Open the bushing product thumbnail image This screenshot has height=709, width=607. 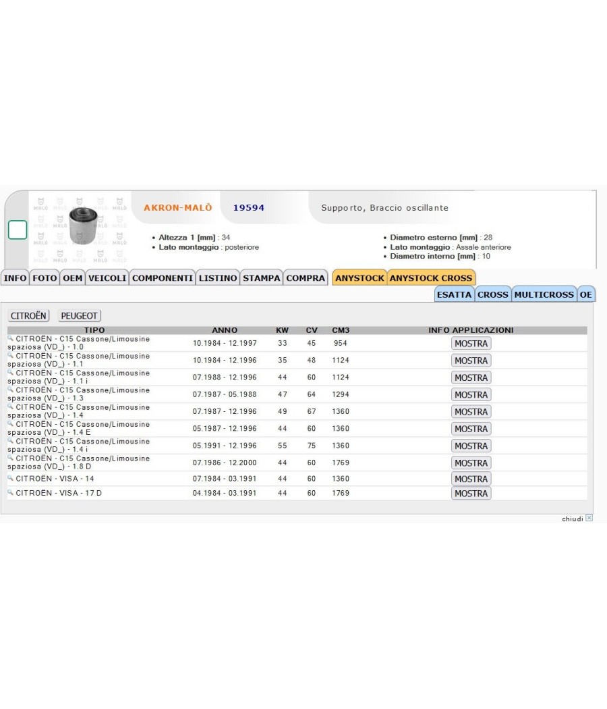coord(83,226)
